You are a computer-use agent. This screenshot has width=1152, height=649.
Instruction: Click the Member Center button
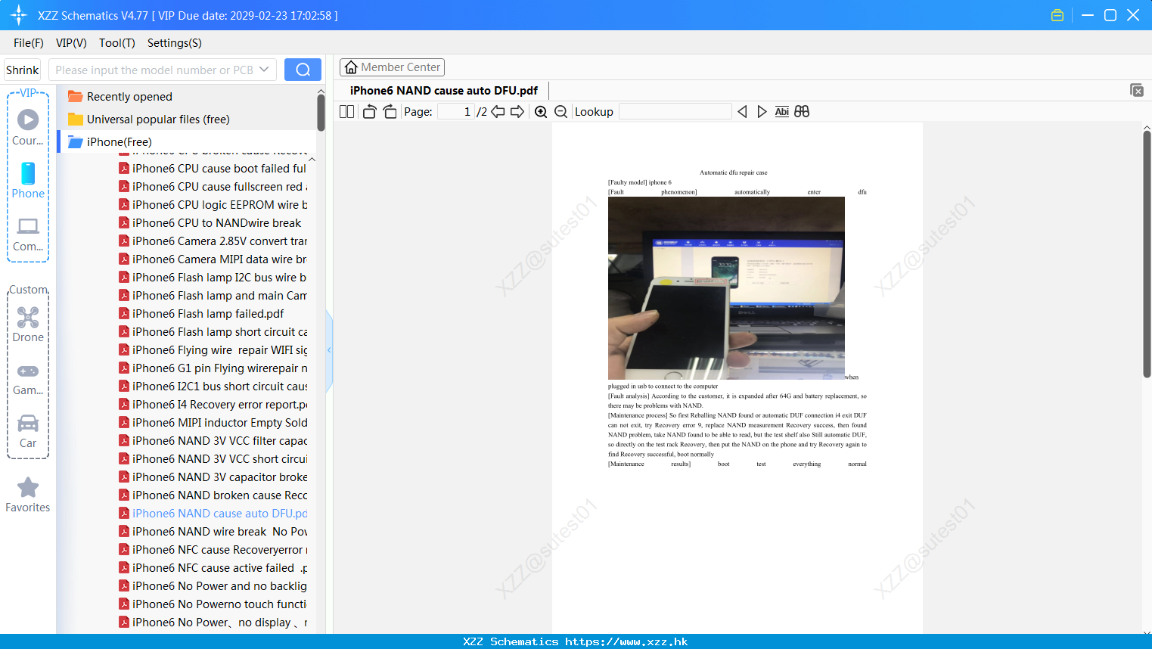click(x=392, y=67)
